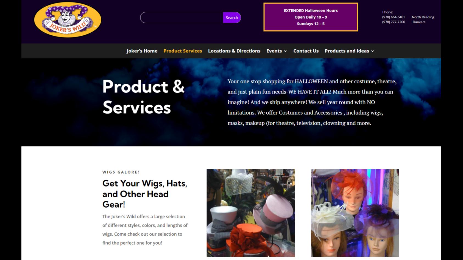This screenshot has height=260, width=463.
Task: Click the Danvers location text
Action: [419, 22]
